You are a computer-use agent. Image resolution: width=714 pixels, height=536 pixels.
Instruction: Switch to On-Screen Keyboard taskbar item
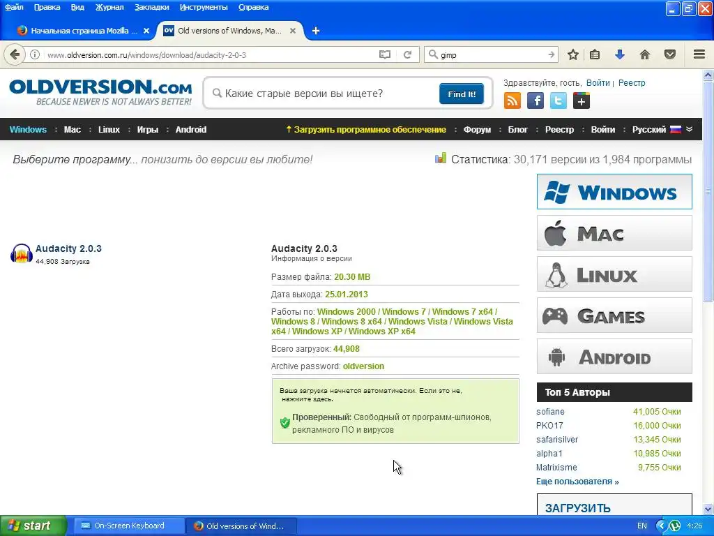[x=129, y=526]
